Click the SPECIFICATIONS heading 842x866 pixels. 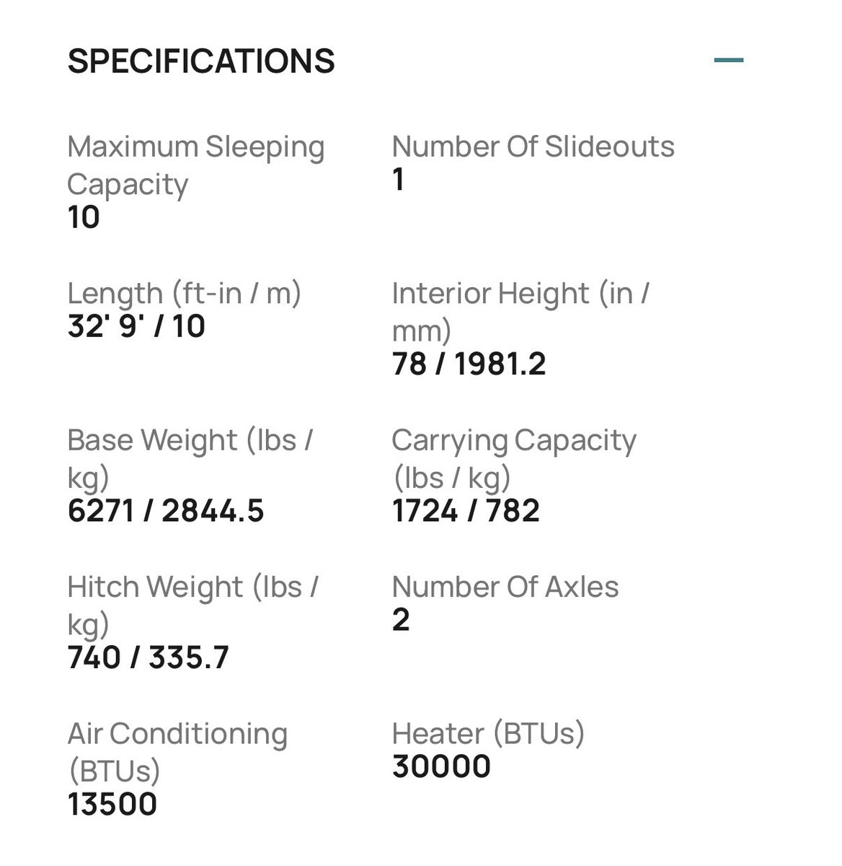click(201, 61)
